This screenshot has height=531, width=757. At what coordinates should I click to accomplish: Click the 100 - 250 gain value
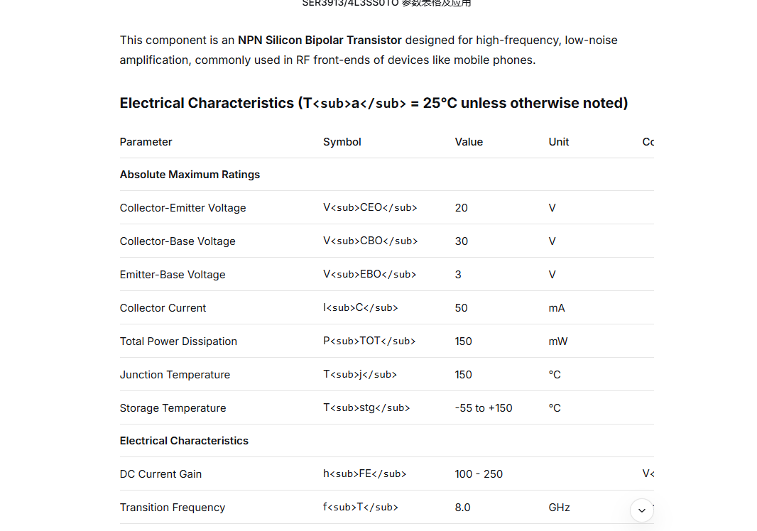click(x=479, y=474)
